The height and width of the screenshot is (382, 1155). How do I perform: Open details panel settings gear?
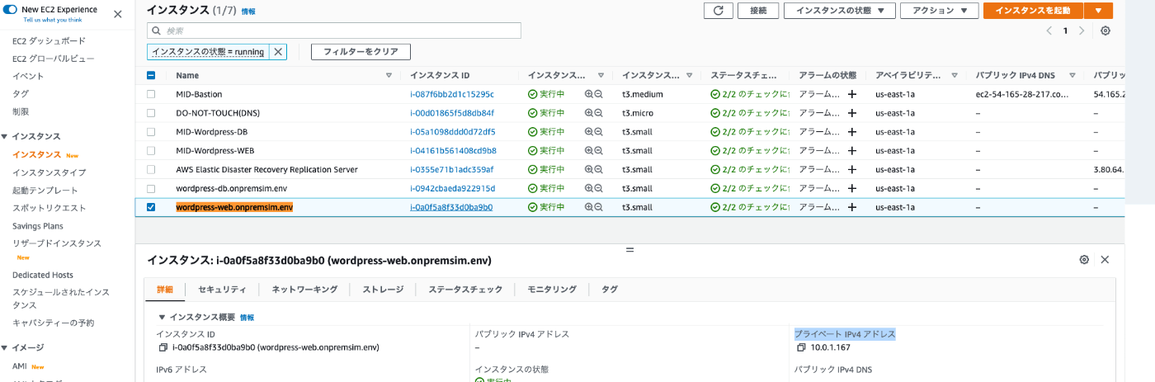pyautogui.click(x=1084, y=259)
